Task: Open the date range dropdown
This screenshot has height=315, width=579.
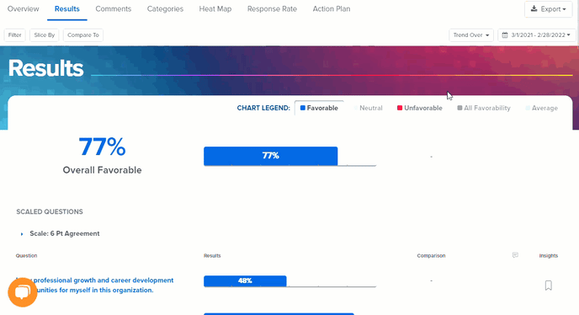Action: click(537, 35)
